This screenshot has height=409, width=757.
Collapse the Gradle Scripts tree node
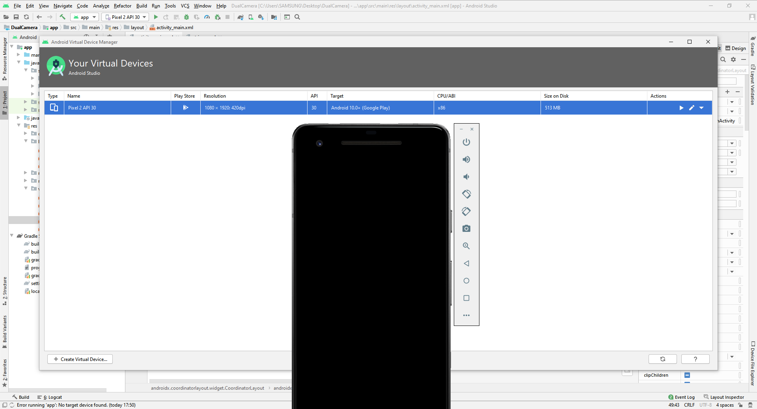pos(11,236)
